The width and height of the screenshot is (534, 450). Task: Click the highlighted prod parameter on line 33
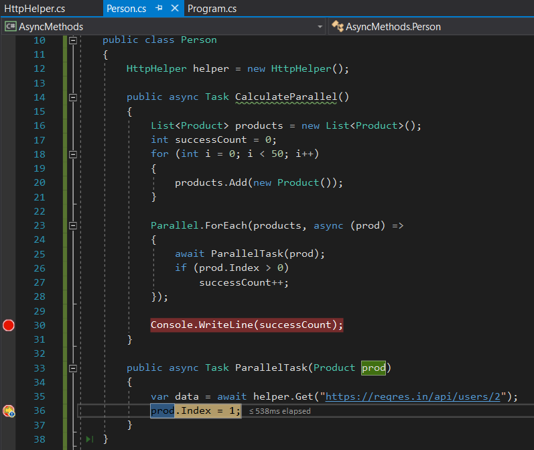(x=373, y=368)
